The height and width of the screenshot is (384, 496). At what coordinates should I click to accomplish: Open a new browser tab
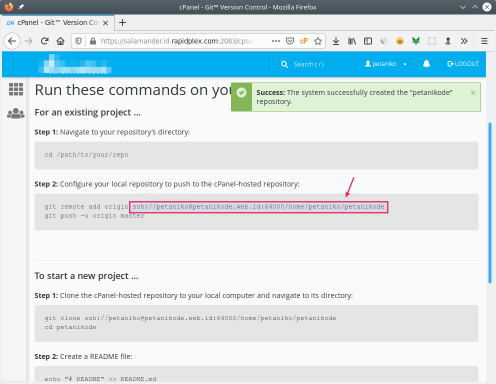122,22
